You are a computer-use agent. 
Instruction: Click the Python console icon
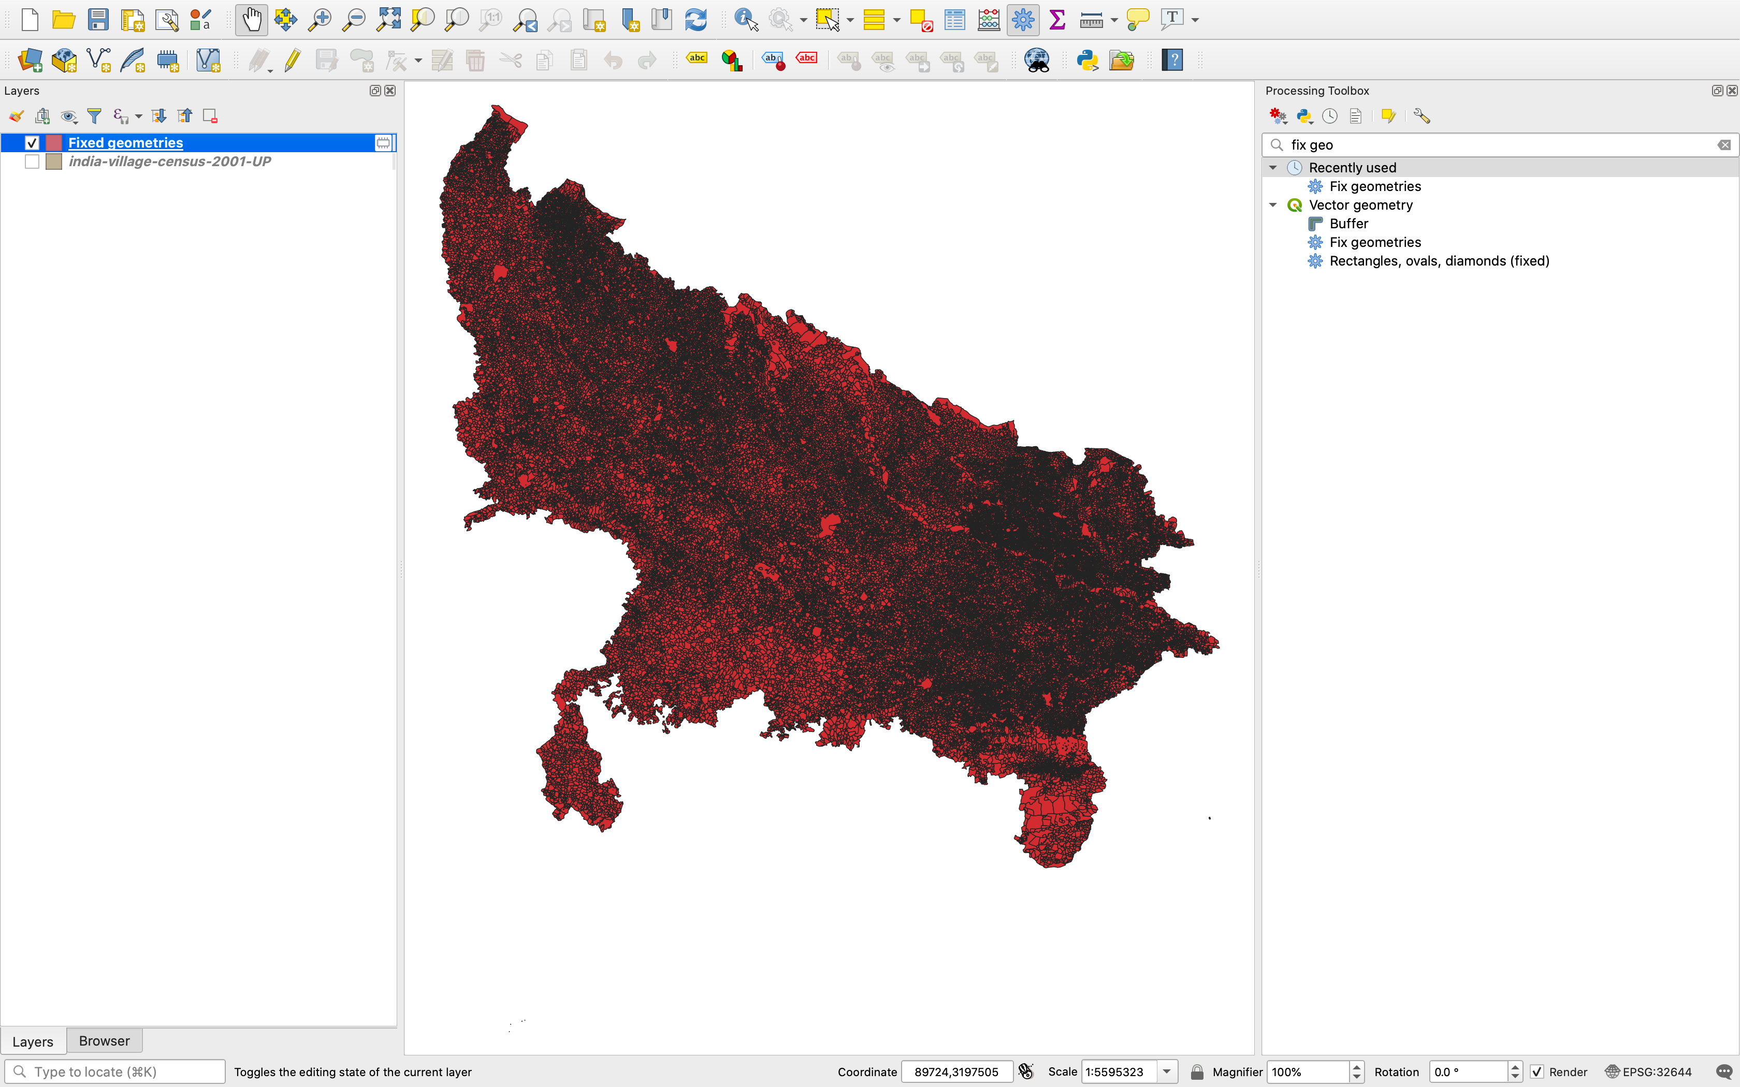click(x=1086, y=60)
